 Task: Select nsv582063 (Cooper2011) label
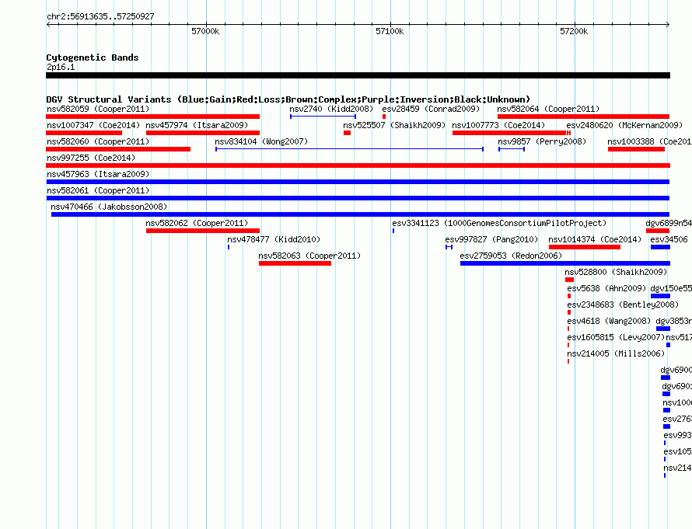click(x=309, y=256)
